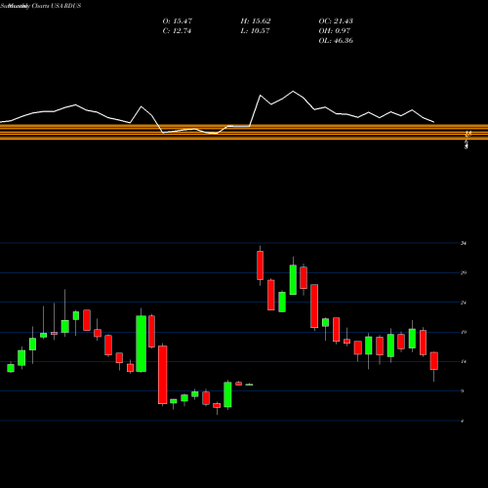Viewport: 488px width, 488px height.
Task: Select the open value "O: 15.47"
Action: [x=178, y=21]
